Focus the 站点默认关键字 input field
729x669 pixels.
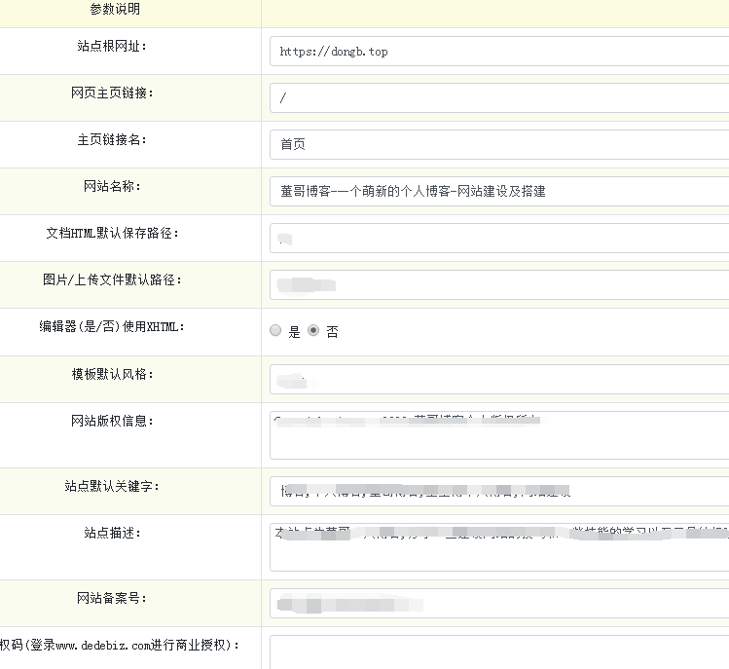coord(499,491)
